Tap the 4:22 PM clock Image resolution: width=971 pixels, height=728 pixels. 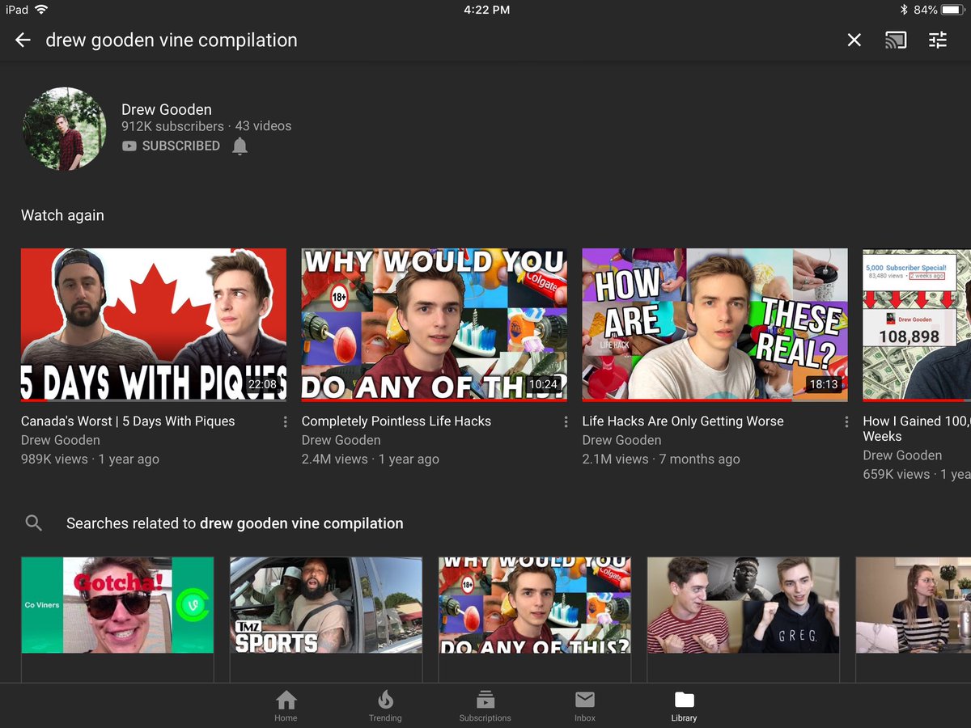coord(486,10)
